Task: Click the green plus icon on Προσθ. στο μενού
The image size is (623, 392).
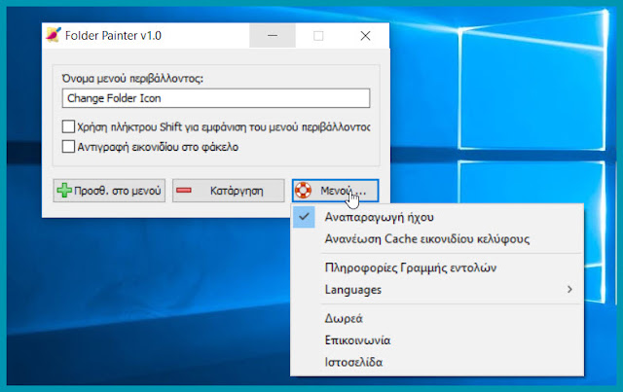Action: tap(64, 191)
